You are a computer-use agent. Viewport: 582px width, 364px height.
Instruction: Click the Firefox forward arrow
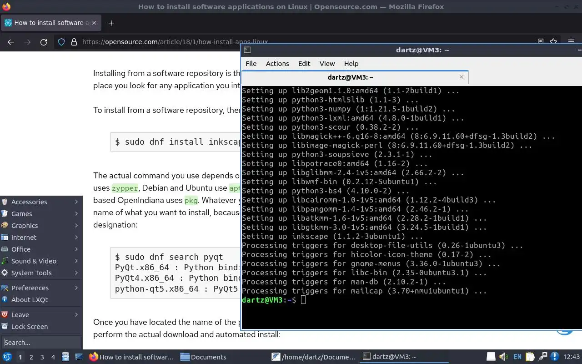27,42
